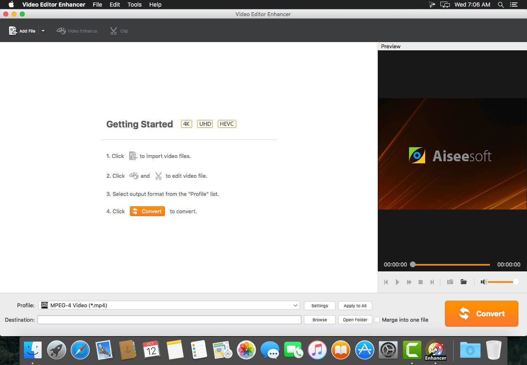Open the Edit menu
The image size is (527, 365).
(x=115, y=5)
